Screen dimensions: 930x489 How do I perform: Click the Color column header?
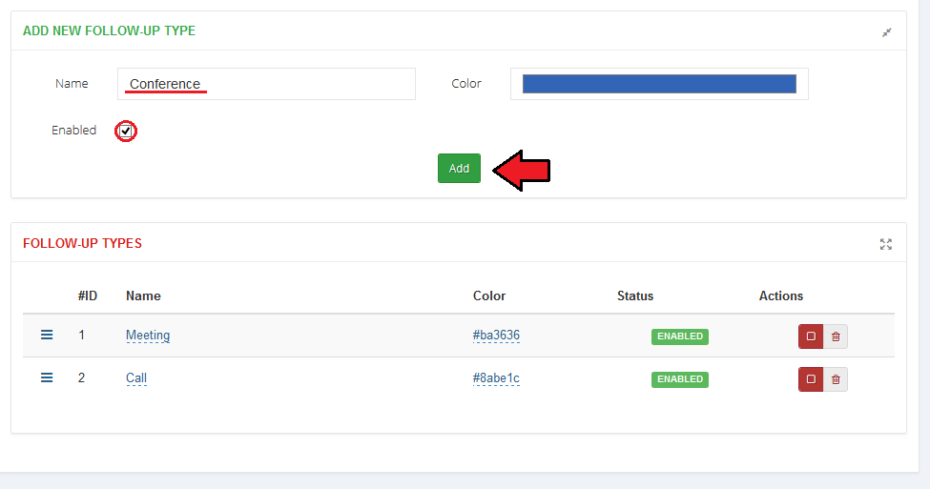click(x=488, y=295)
